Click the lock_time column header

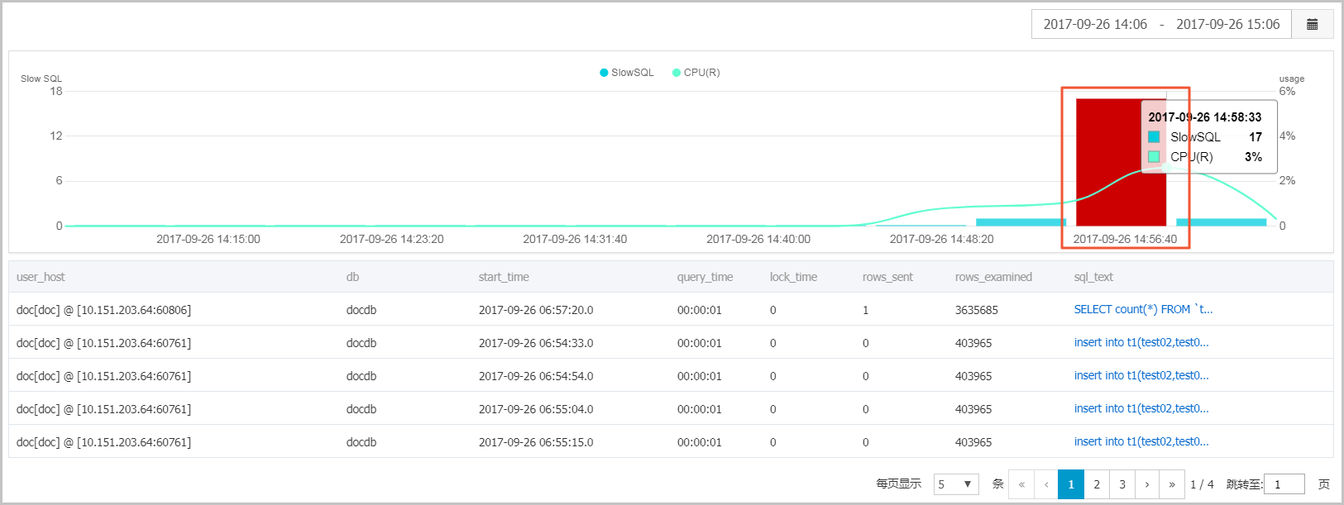pos(793,277)
